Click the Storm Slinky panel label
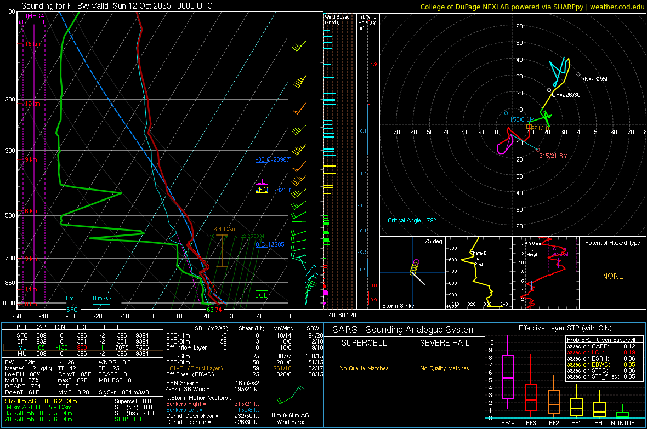The height and width of the screenshot is (429, 647). click(x=398, y=306)
